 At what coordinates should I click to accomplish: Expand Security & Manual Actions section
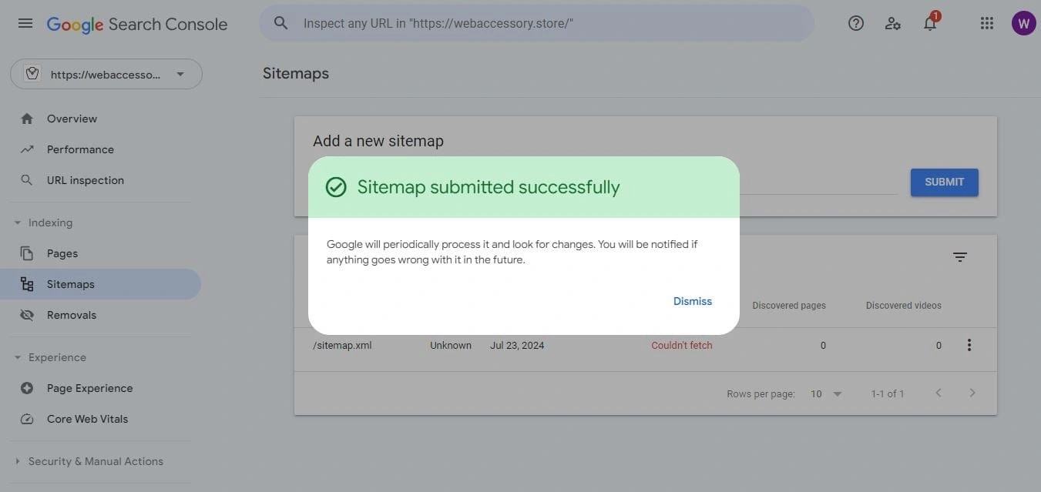(x=18, y=461)
